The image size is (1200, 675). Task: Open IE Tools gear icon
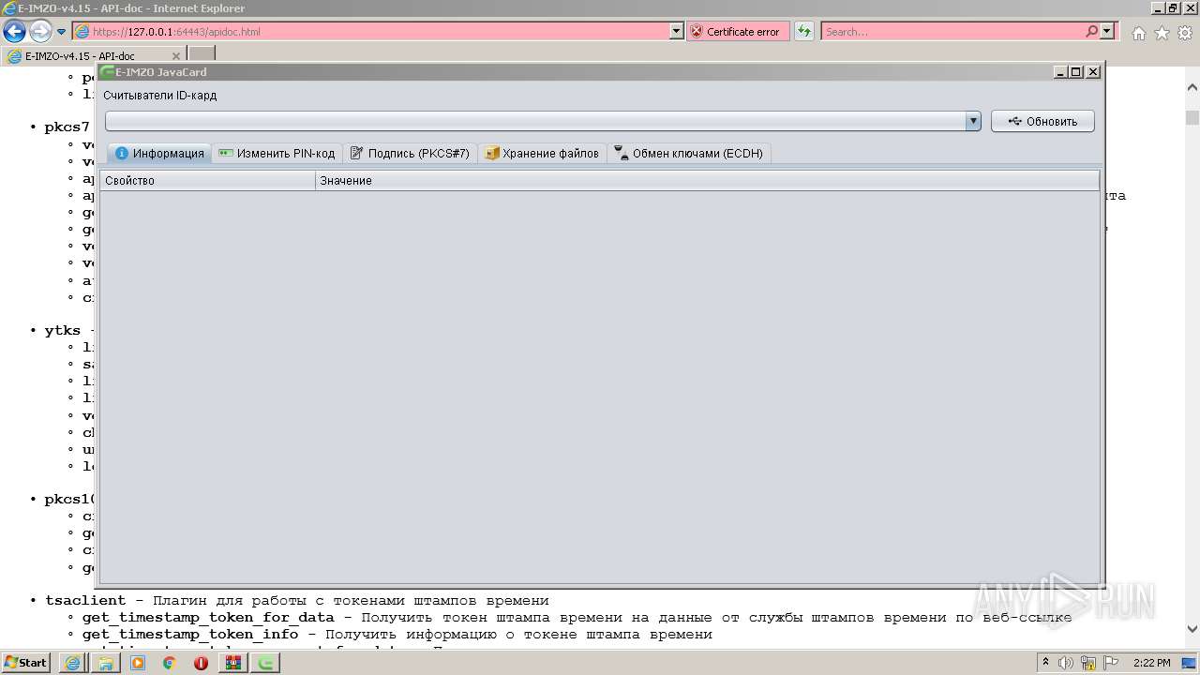click(x=1185, y=33)
